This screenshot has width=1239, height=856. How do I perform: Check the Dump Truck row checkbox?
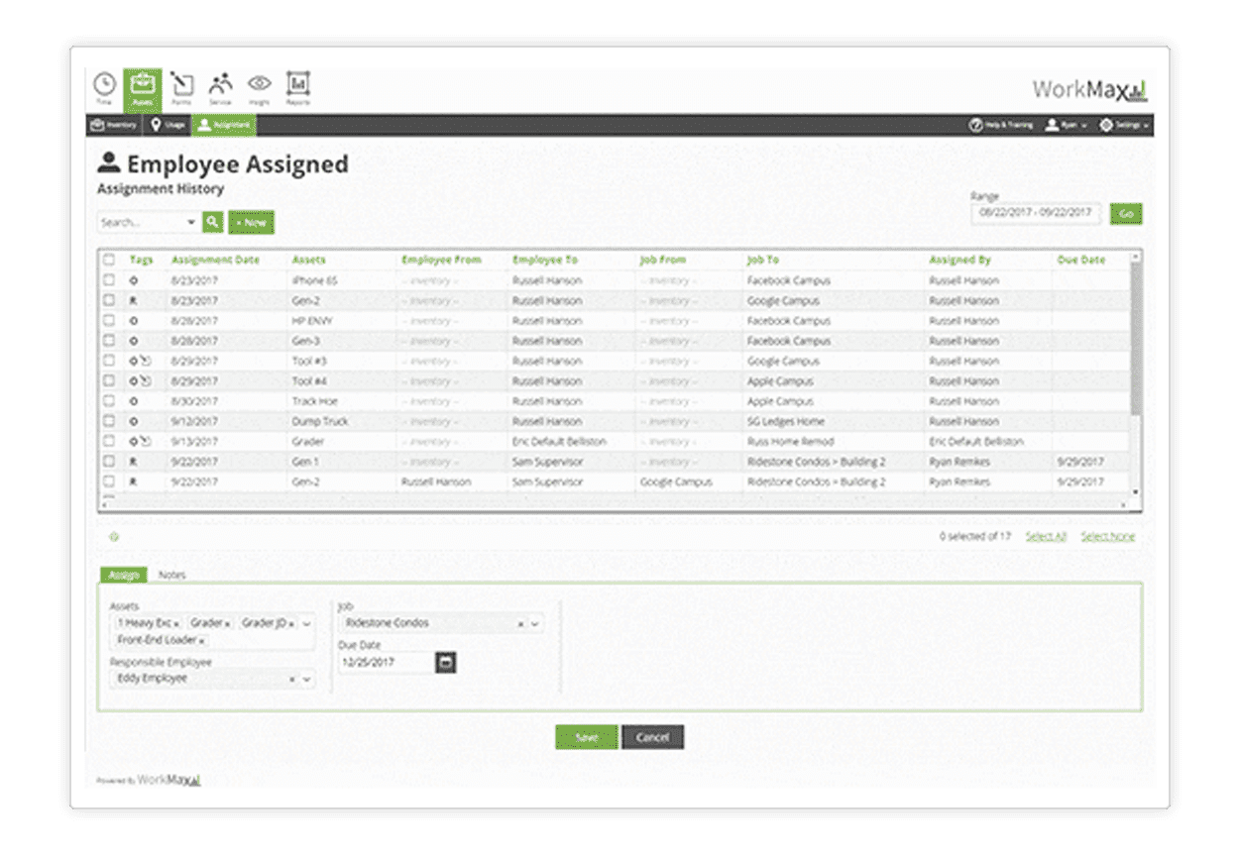109,421
